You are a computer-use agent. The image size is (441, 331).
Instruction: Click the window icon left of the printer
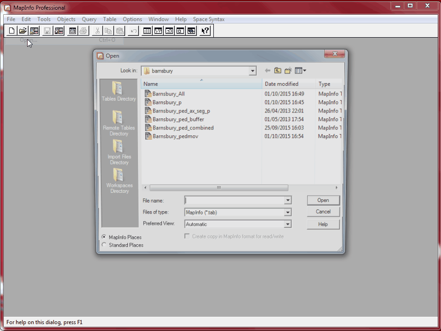point(72,31)
